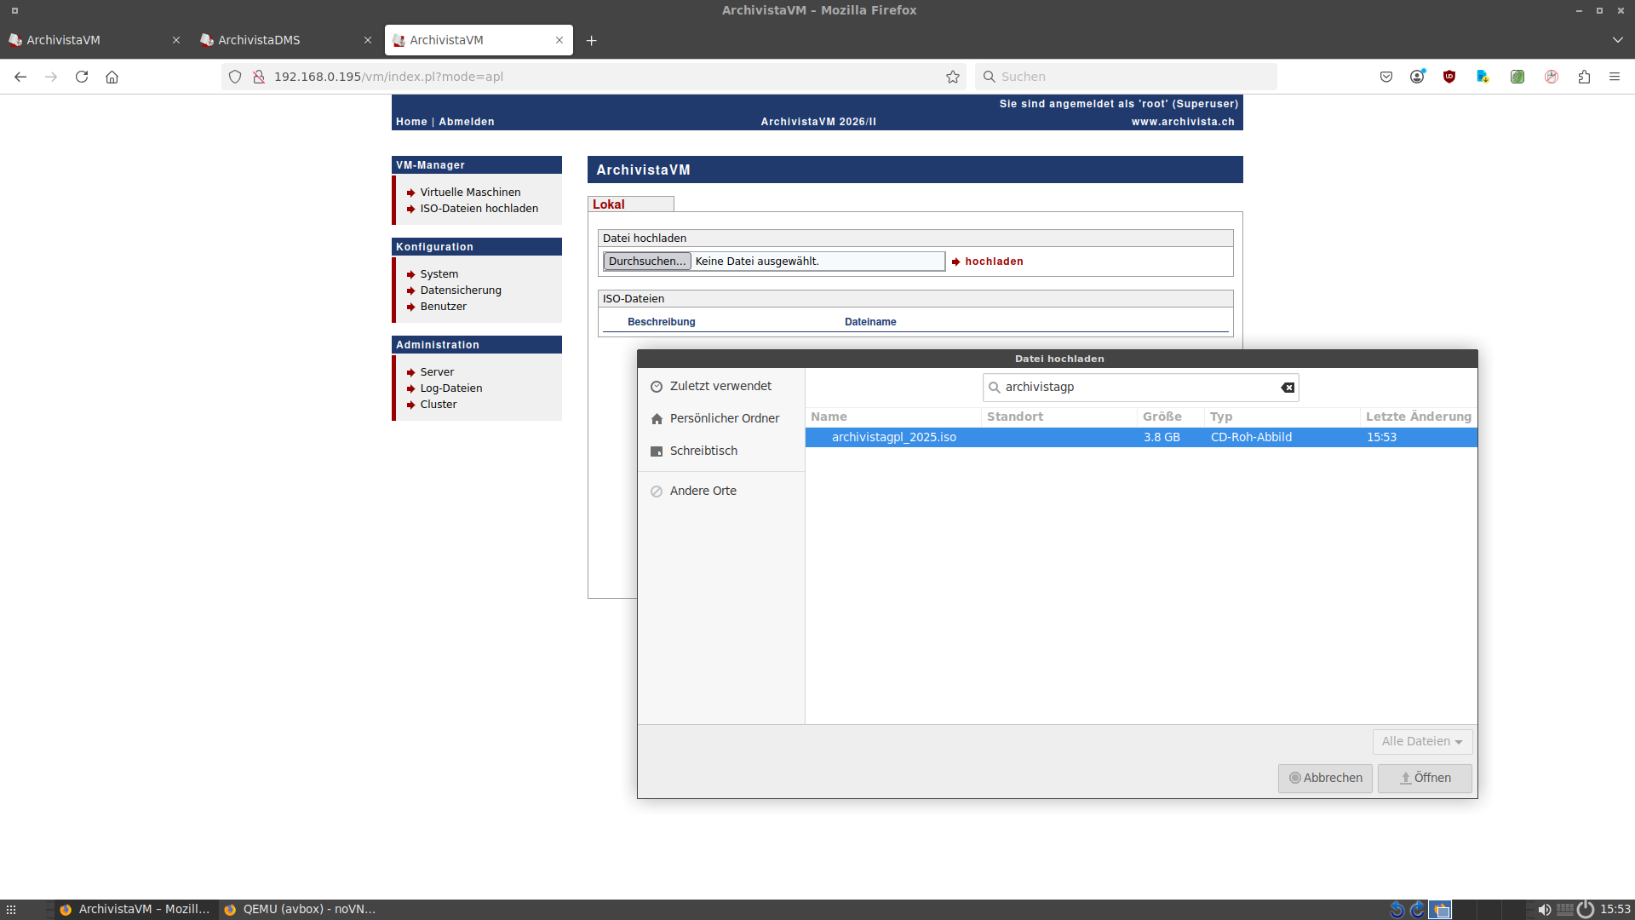
Task: Select the Lokal tab
Action: (x=609, y=204)
